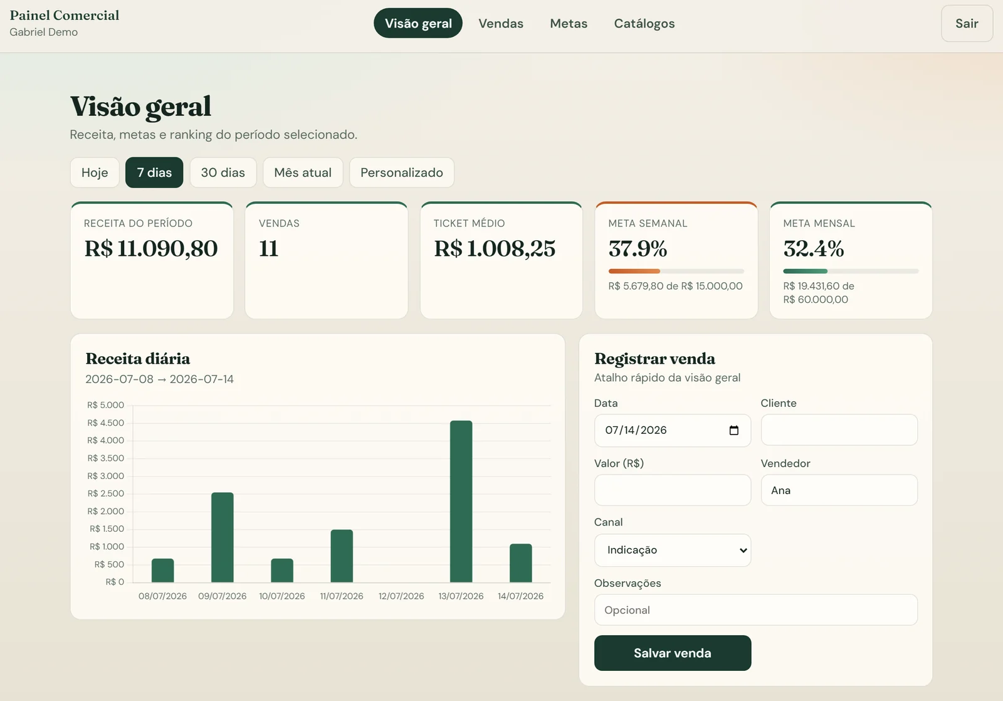Click the date range 2026-07-08 → 2026-07-14
The width and height of the screenshot is (1003, 701).
(159, 379)
